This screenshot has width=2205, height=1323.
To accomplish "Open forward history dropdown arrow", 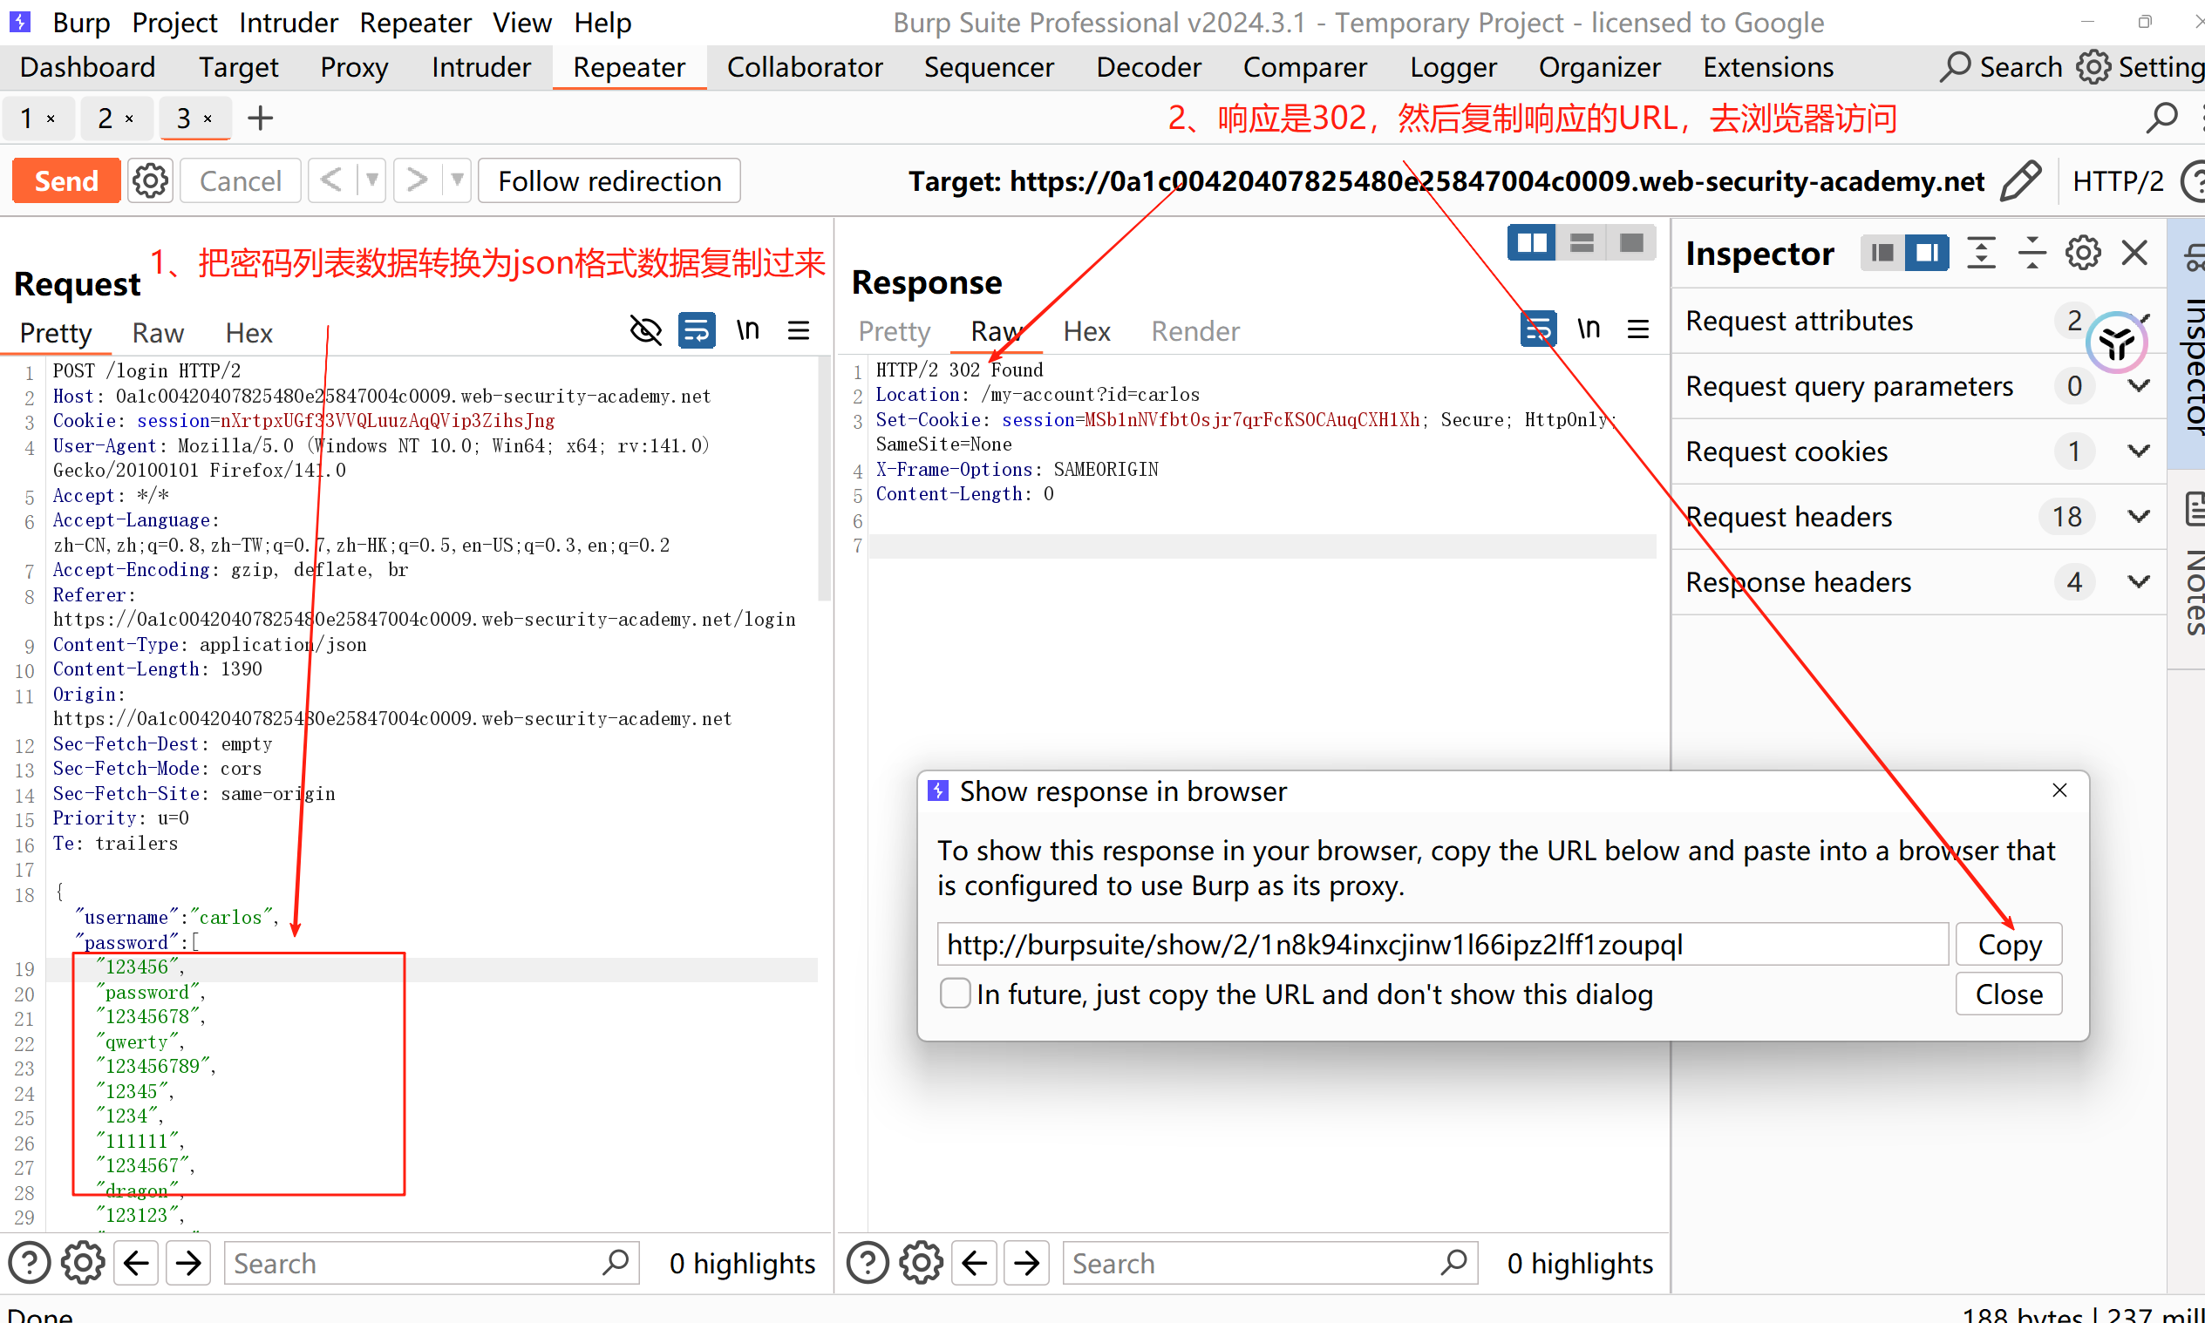I will pos(457,181).
